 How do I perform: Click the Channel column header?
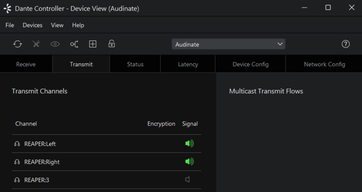coord(26,124)
